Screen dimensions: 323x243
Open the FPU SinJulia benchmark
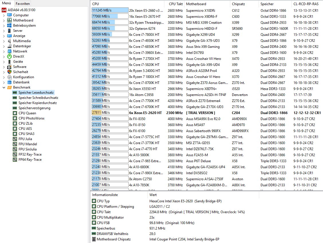coord(27,149)
